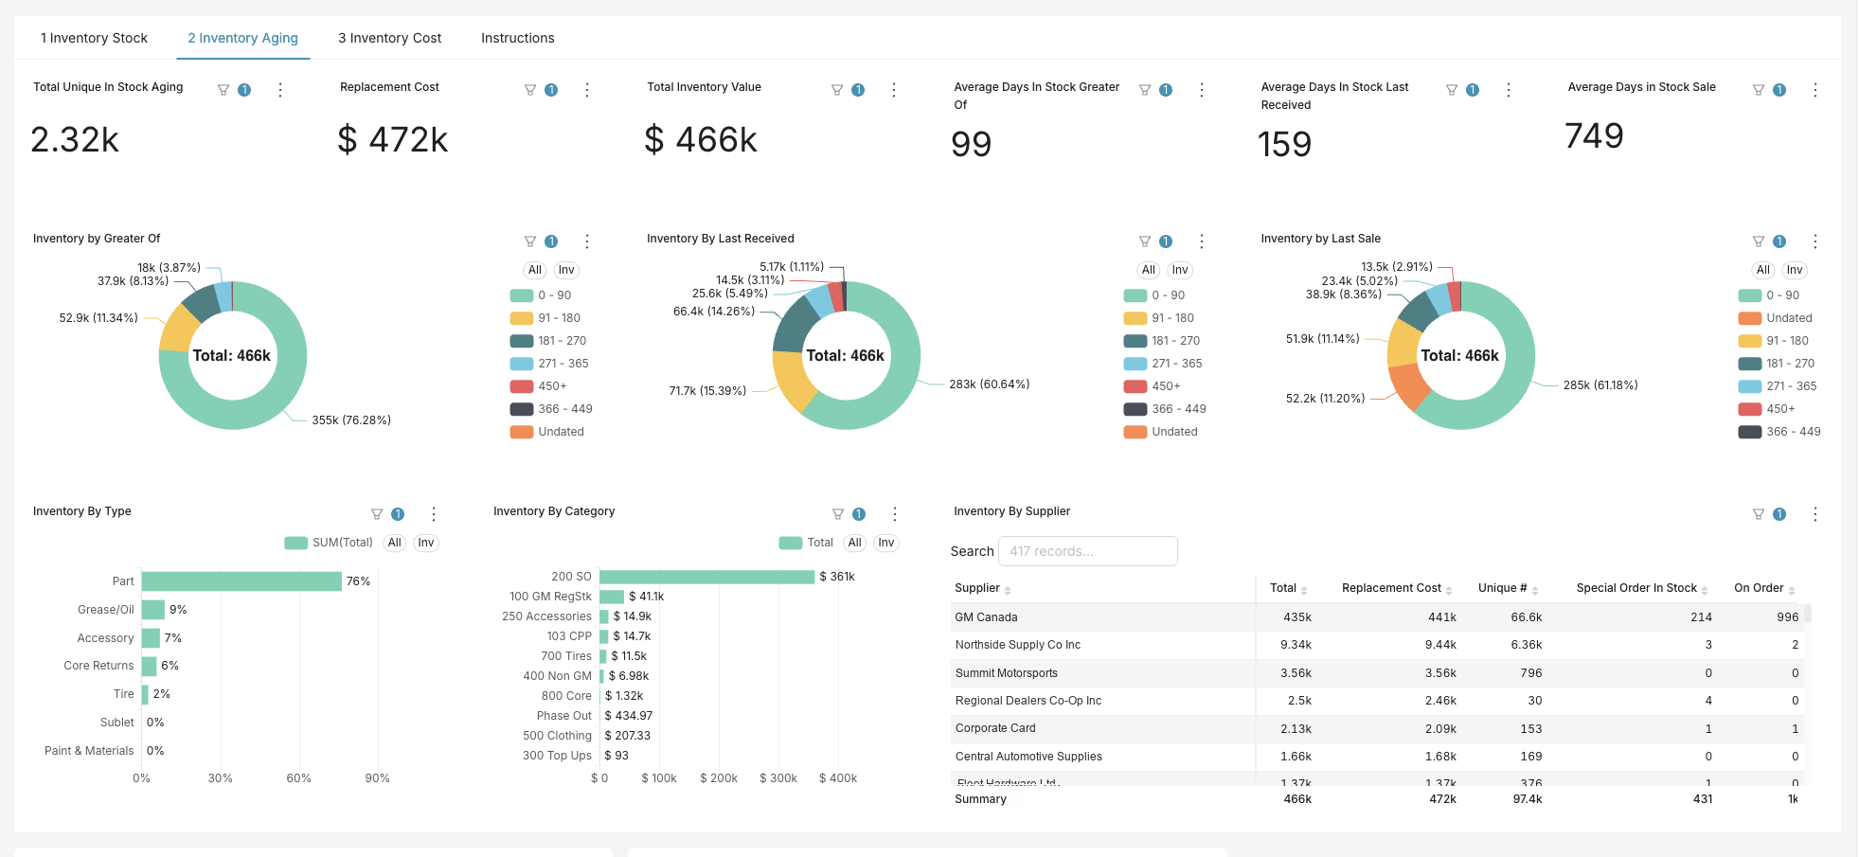Viewport: 1859px width, 857px height.
Task: Sort by Special Order In Stock column
Action: pos(1642,589)
